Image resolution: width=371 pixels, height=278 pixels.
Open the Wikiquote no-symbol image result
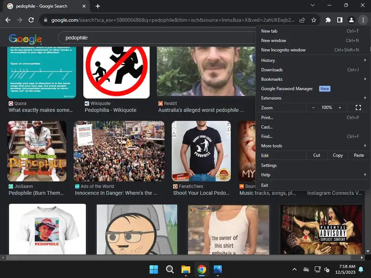(x=116, y=72)
